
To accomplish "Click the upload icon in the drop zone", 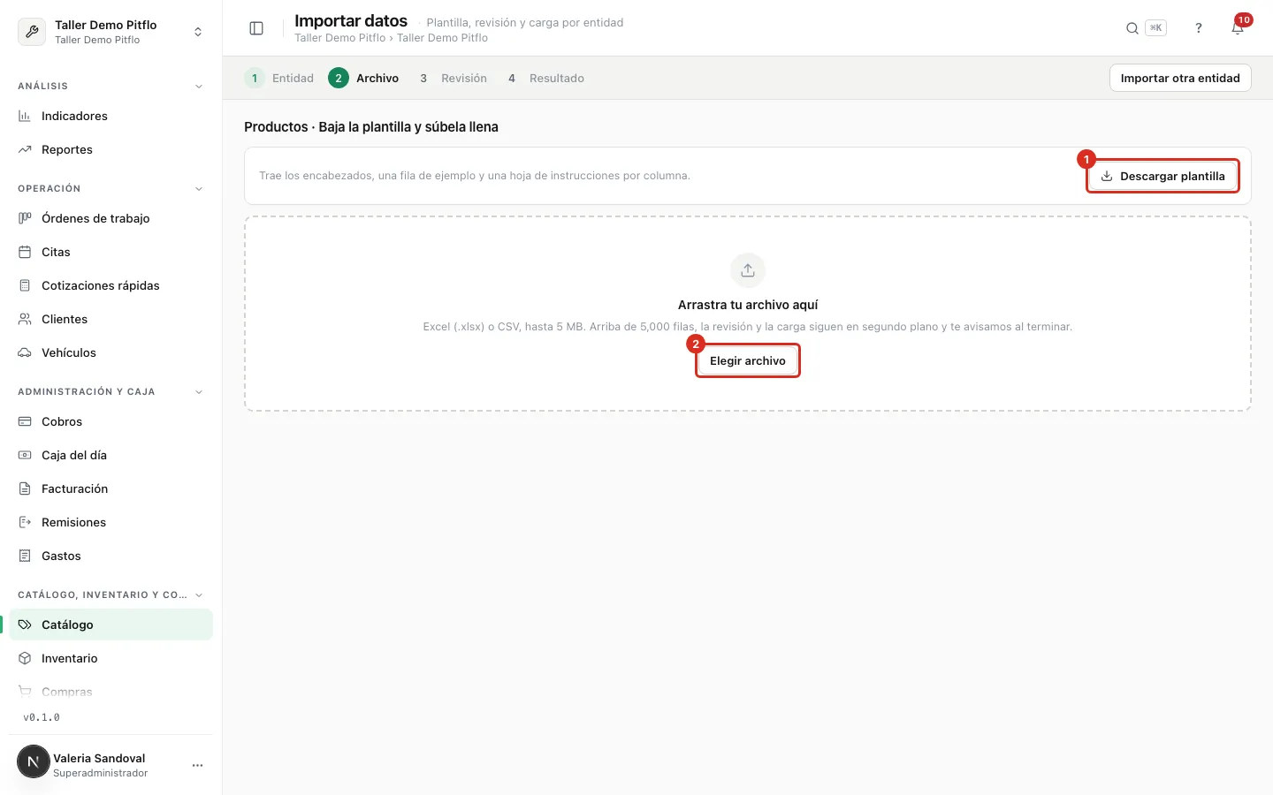I will click(748, 270).
